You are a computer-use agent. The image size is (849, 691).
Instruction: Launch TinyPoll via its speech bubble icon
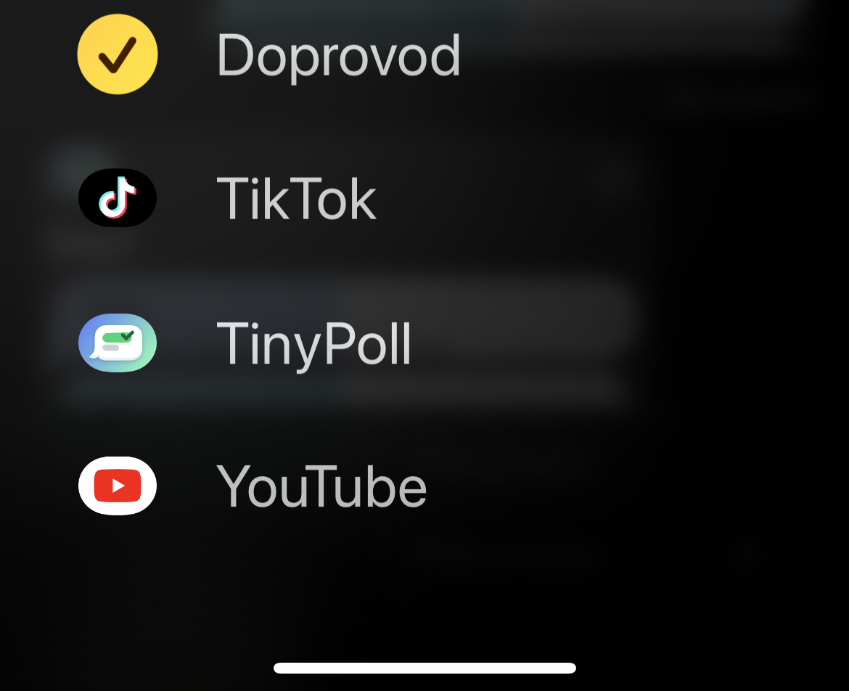coord(118,343)
